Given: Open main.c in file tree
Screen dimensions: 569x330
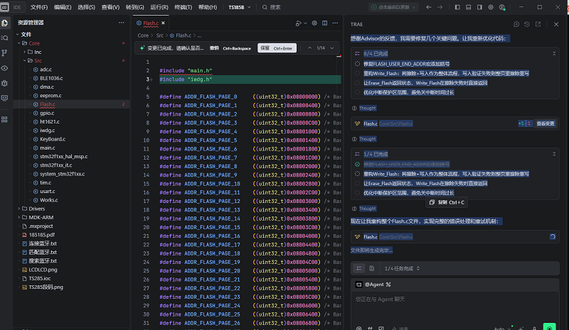Looking at the screenshot, I should 48,148.
